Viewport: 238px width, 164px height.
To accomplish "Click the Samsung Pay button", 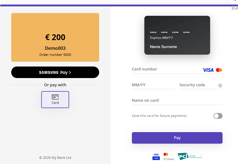I will point(55,72).
